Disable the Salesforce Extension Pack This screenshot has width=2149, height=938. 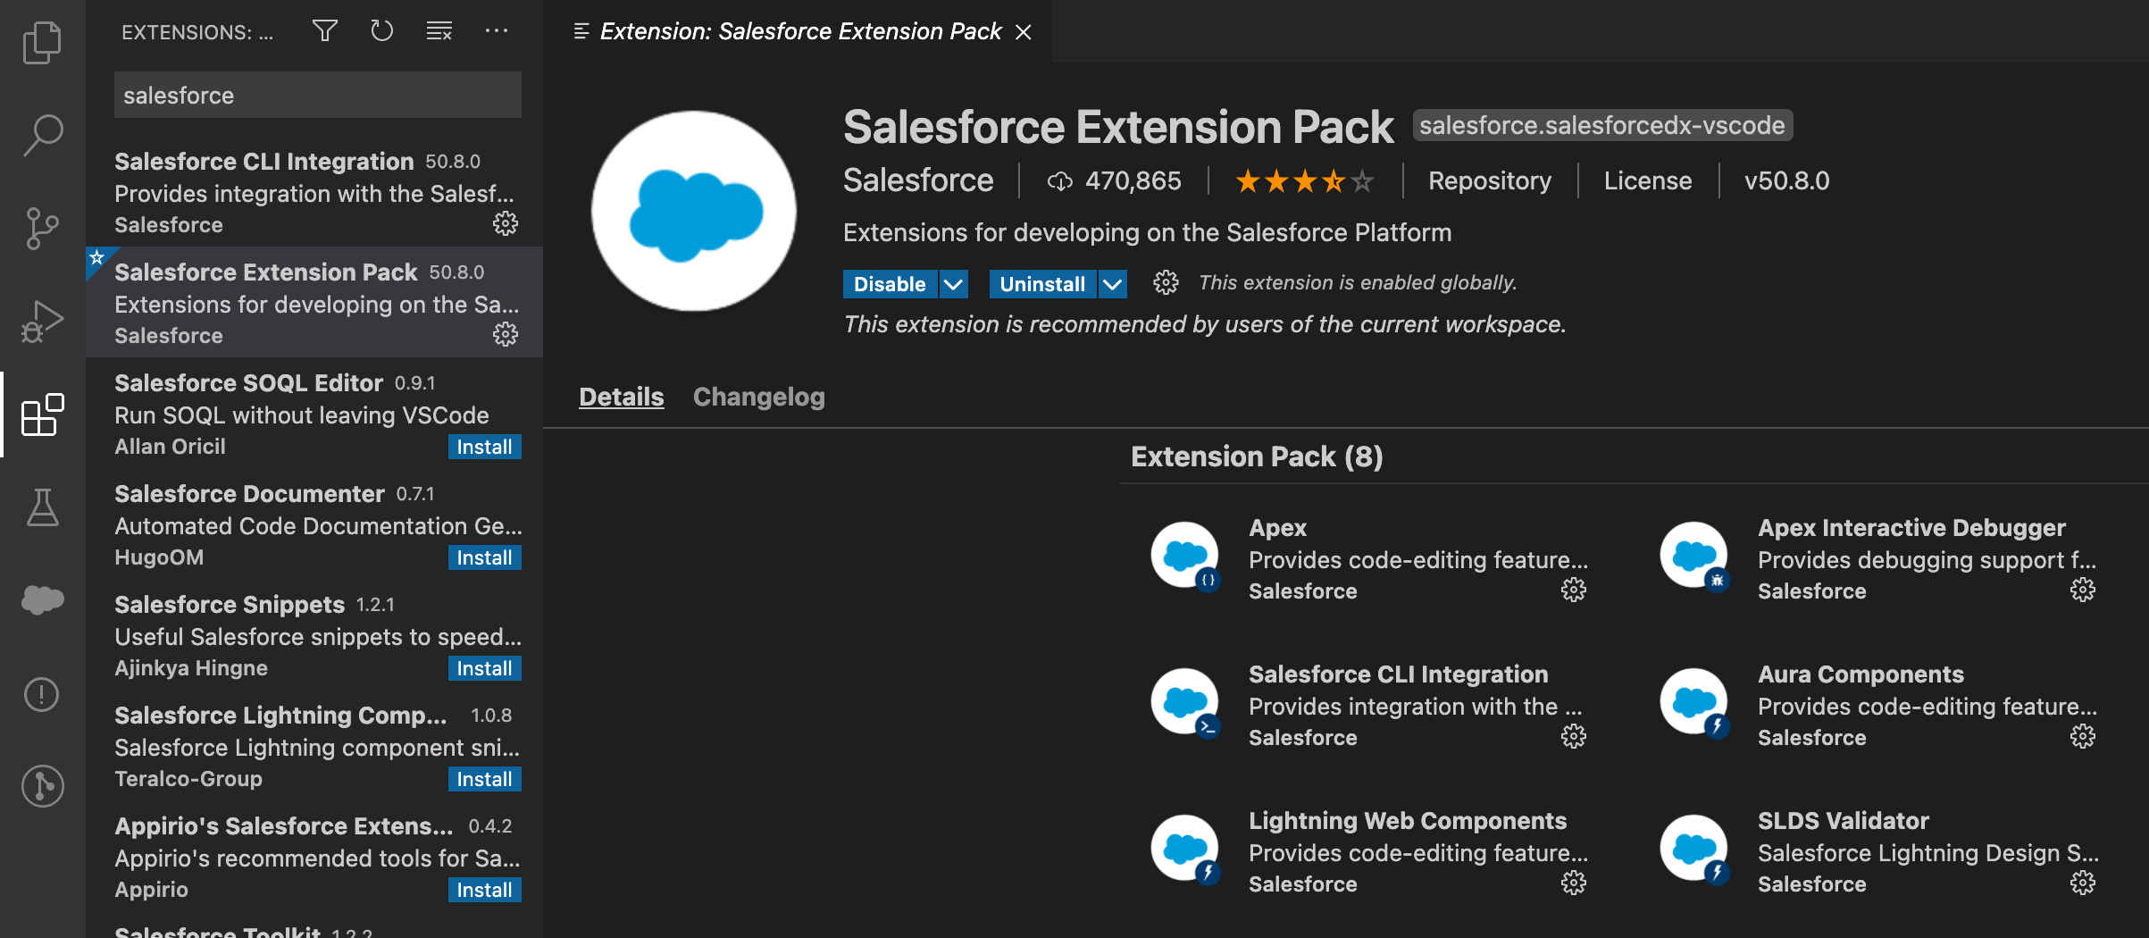coord(890,284)
